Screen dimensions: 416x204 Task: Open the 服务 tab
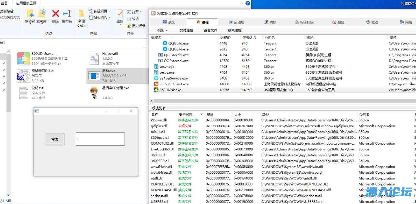(338, 22)
